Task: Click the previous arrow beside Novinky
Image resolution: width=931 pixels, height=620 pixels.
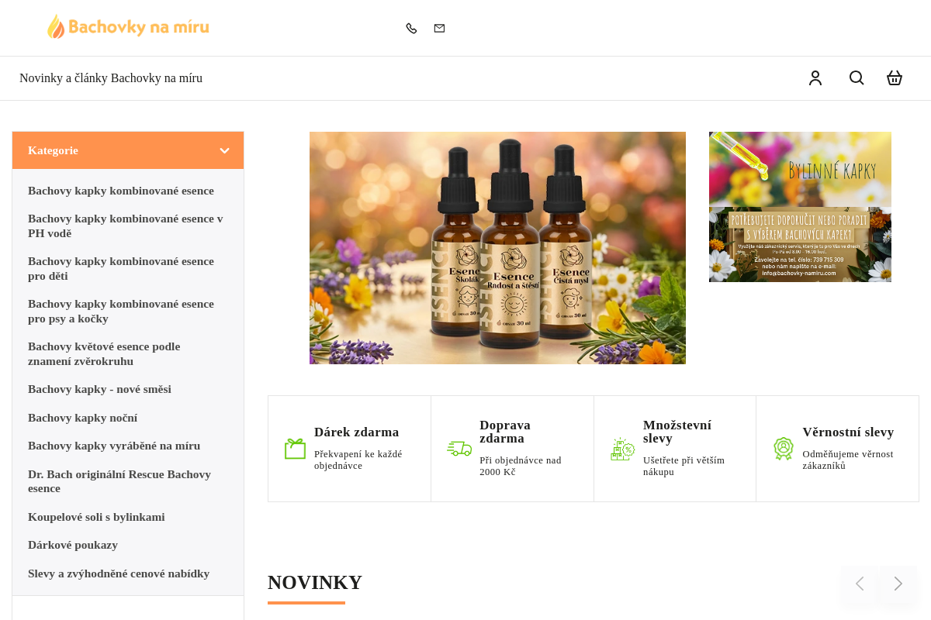Action: pyautogui.click(x=859, y=584)
